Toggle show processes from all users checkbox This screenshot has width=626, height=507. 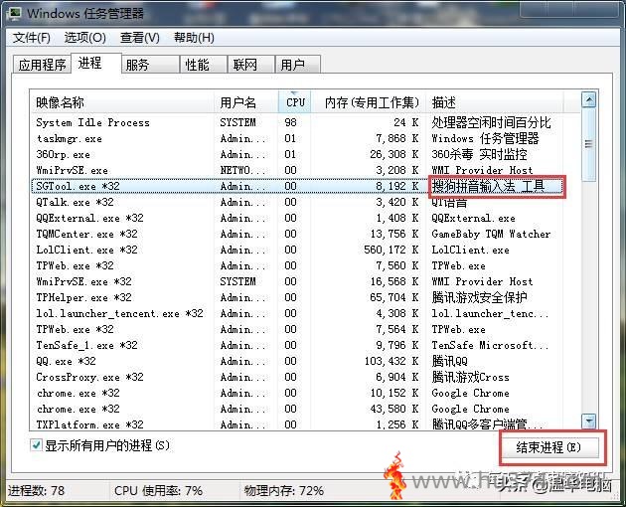click(x=36, y=444)
